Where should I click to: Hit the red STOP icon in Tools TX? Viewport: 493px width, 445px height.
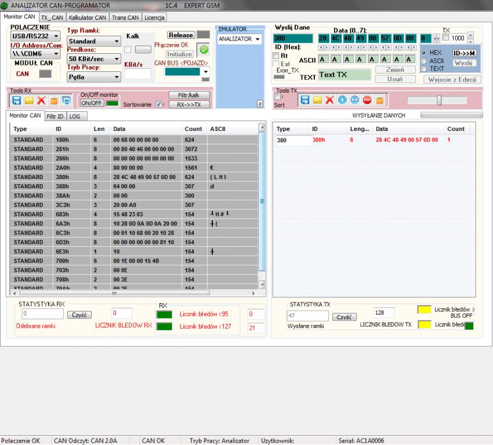pyautogui.click(x=367, y=100)
